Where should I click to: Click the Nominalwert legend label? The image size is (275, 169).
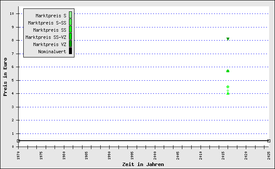(52, 52)
